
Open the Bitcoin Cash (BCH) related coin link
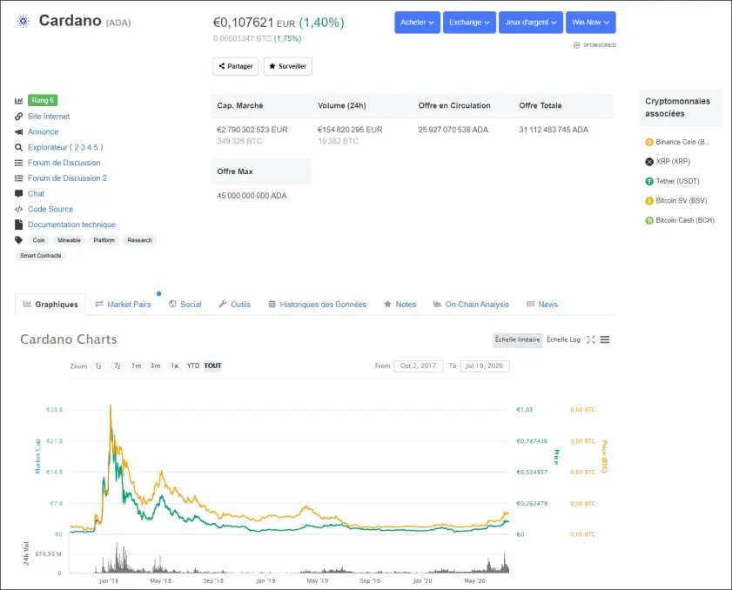[x=685, y=220]
